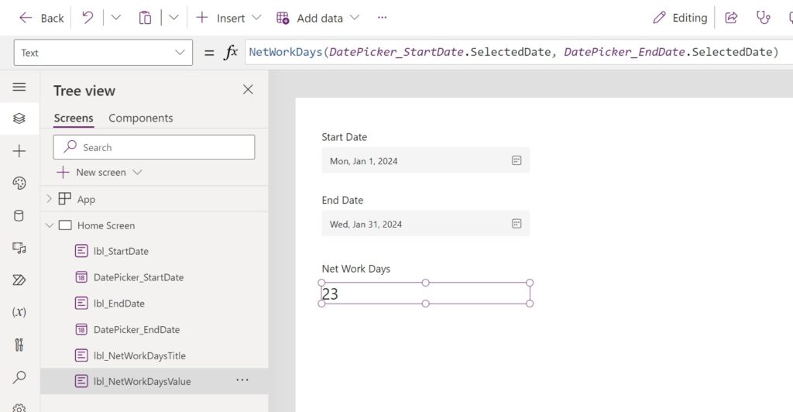This screenshot has height=412, width=793.
Task: Select Home Screen in the tree
Action: point(105,225)
